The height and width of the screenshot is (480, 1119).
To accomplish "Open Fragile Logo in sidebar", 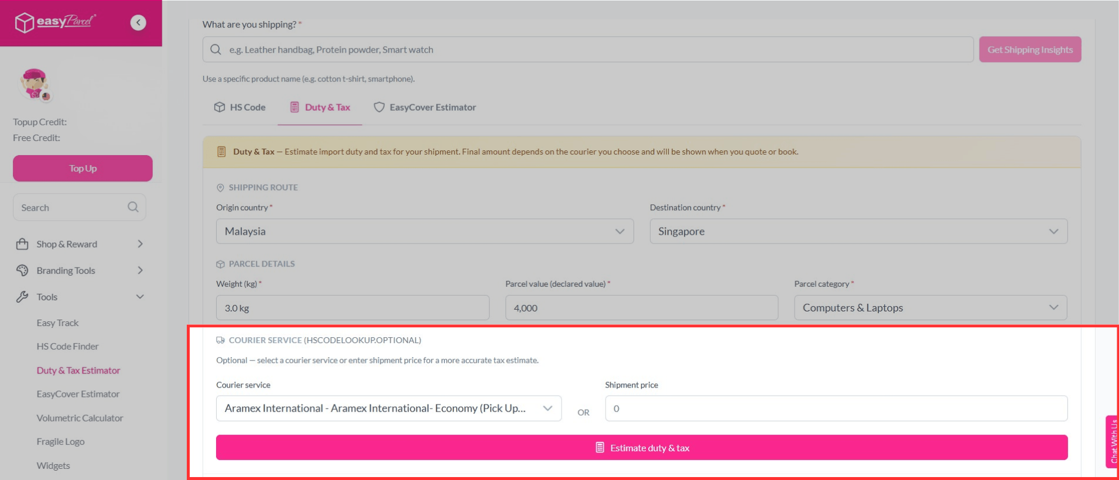I will click(60, 441).
